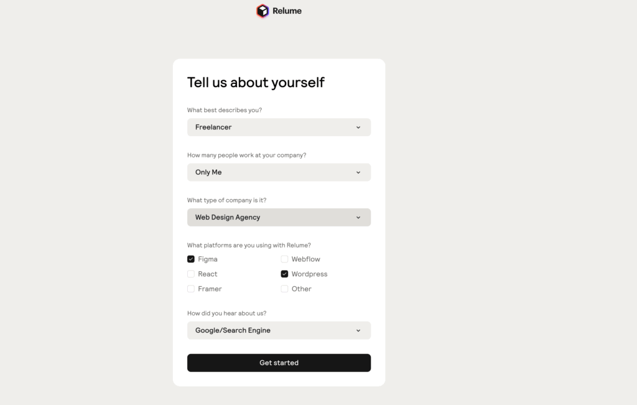Click the Relume cube logo icon

click(x=263, y=11)
